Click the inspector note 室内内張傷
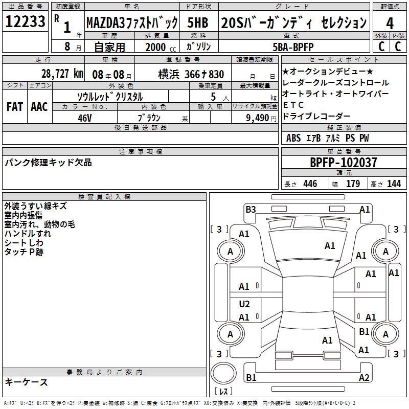This screenshot has width=409, height=409. coord(23,215)
